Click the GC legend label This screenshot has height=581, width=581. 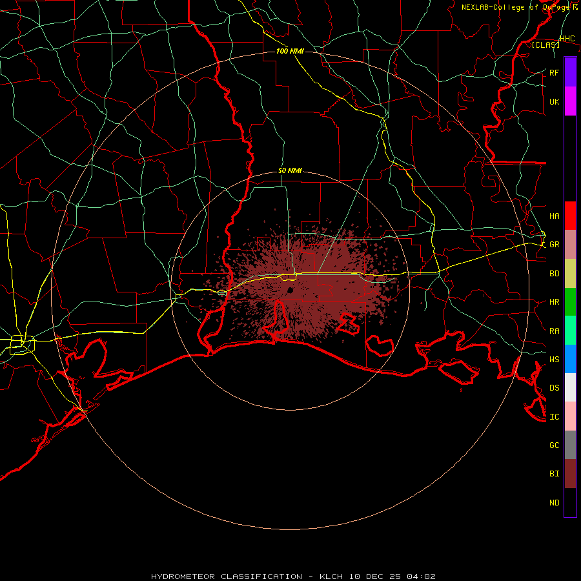[554, 445]
